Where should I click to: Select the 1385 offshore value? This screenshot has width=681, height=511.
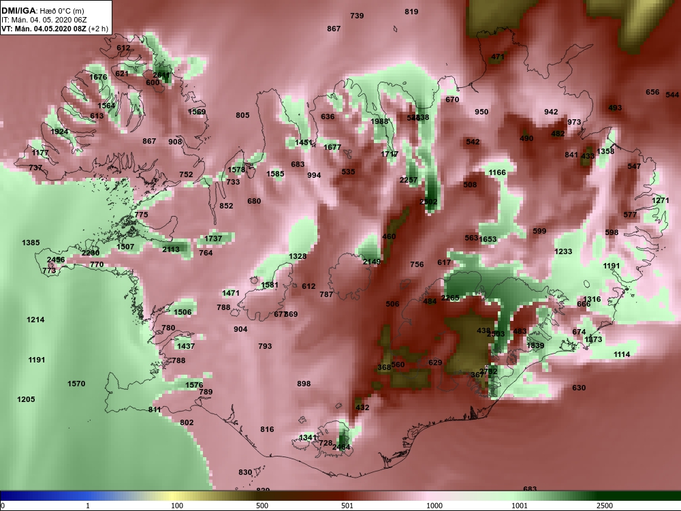click(31, 243)
